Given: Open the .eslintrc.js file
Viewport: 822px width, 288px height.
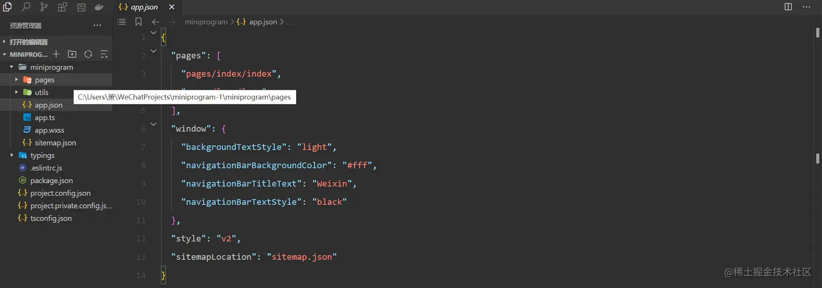Looking at the screenshot, I should (56, 168).
